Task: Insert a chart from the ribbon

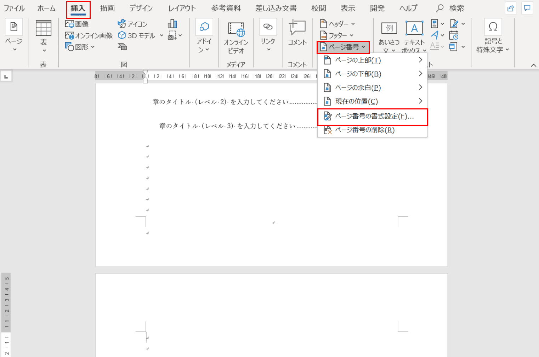Action: 172,24
